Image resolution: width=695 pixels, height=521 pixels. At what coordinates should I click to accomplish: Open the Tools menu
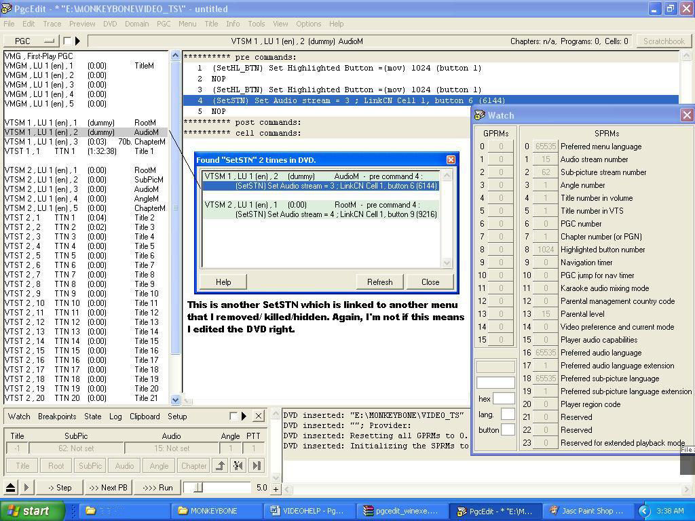coord(256,24)
